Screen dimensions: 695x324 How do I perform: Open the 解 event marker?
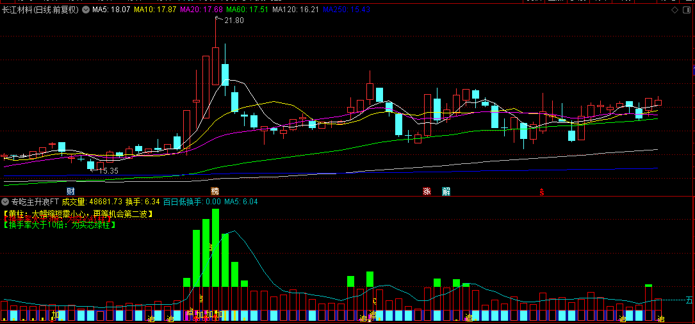(446, 191)
